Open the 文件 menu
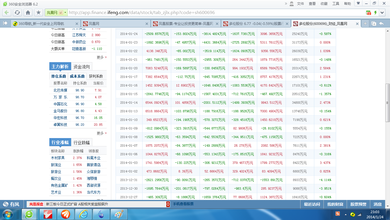The width and height of the screenshot is (390, 220). 301,4
